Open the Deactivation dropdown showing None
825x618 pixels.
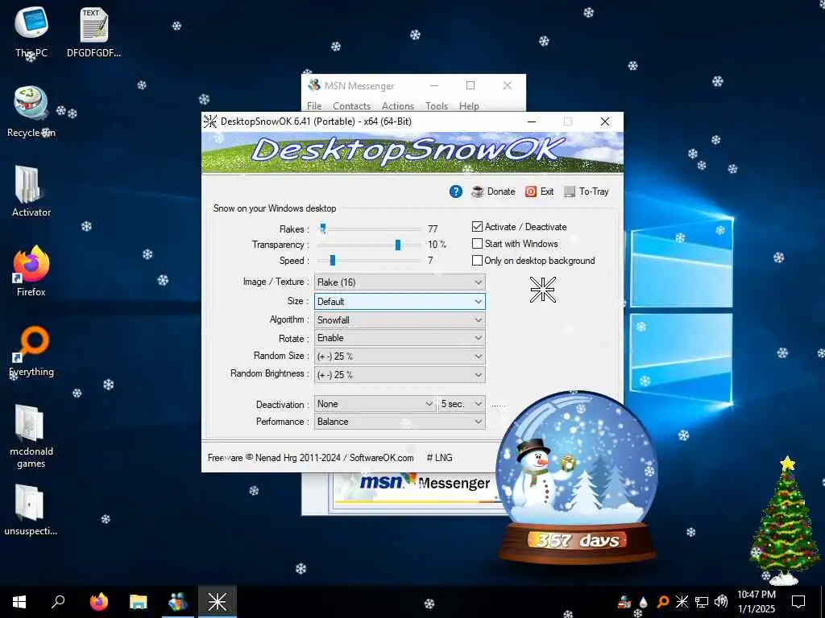(x=375, y=404)
